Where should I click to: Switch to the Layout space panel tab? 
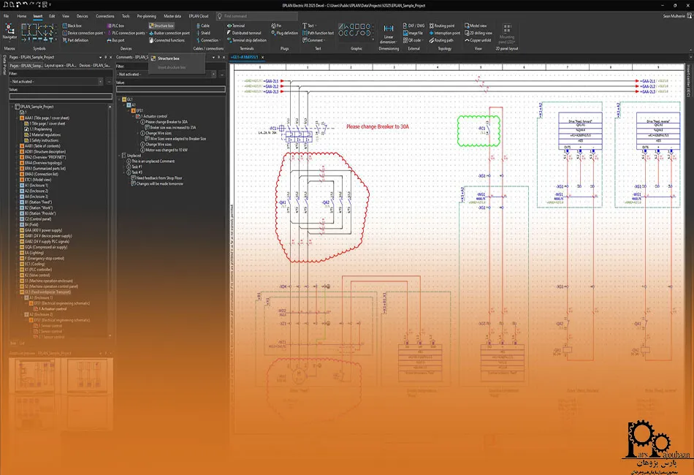click(60, 65)
